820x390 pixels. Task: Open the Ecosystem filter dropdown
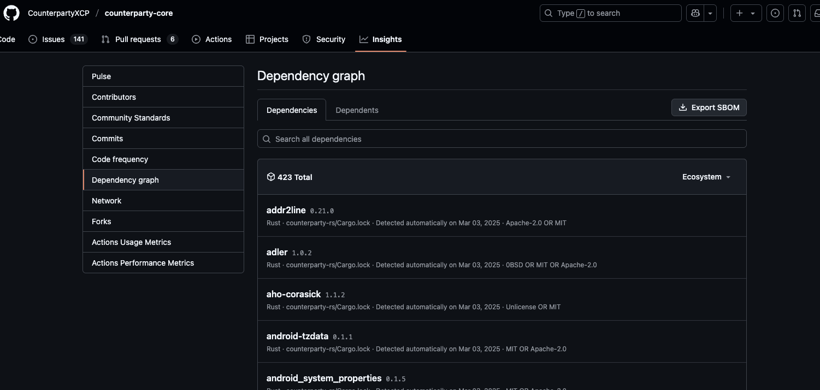(706, 177)
